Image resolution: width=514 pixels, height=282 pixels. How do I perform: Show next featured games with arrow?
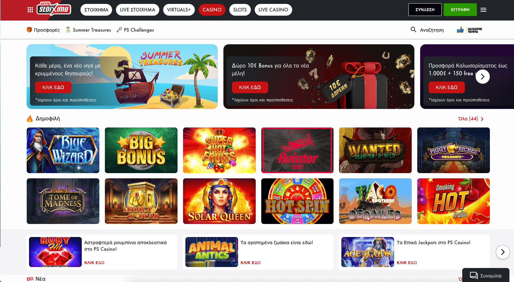click(503, 252)
